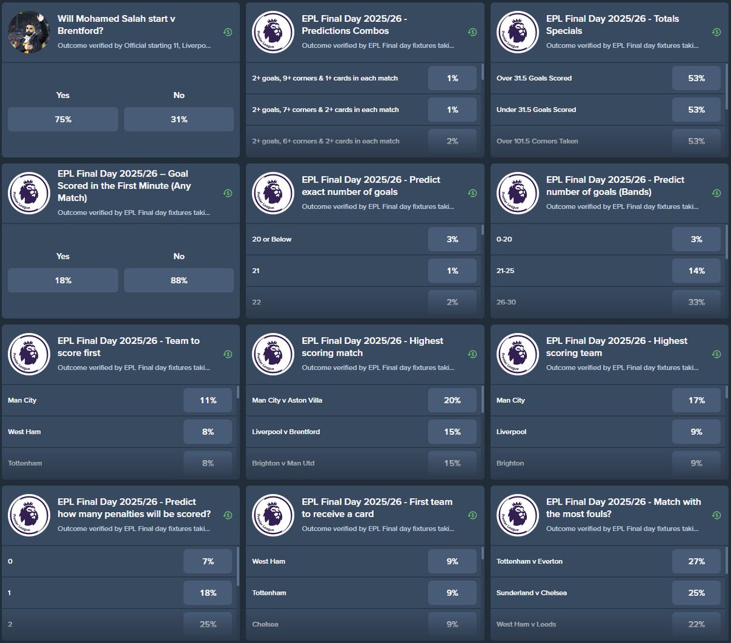Pick 1% for 2+ goals, 9+ corners combo

(453, 78)
